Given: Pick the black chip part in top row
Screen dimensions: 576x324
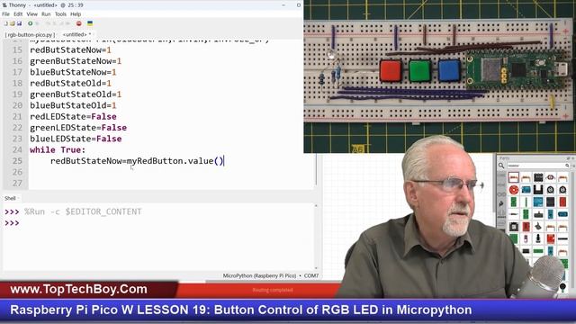Looking at the screenshot, I should point(538,178).
